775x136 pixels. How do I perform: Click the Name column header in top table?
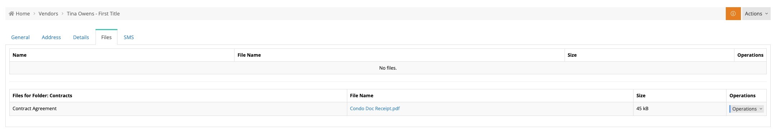pos(19,55)
